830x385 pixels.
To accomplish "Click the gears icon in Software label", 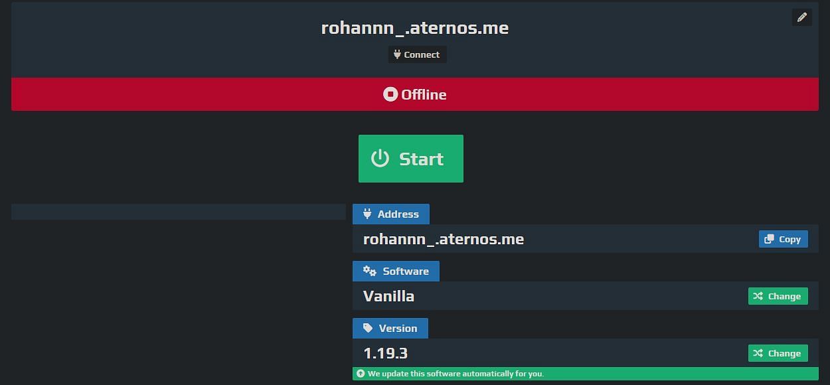I will tap(370, 271).
